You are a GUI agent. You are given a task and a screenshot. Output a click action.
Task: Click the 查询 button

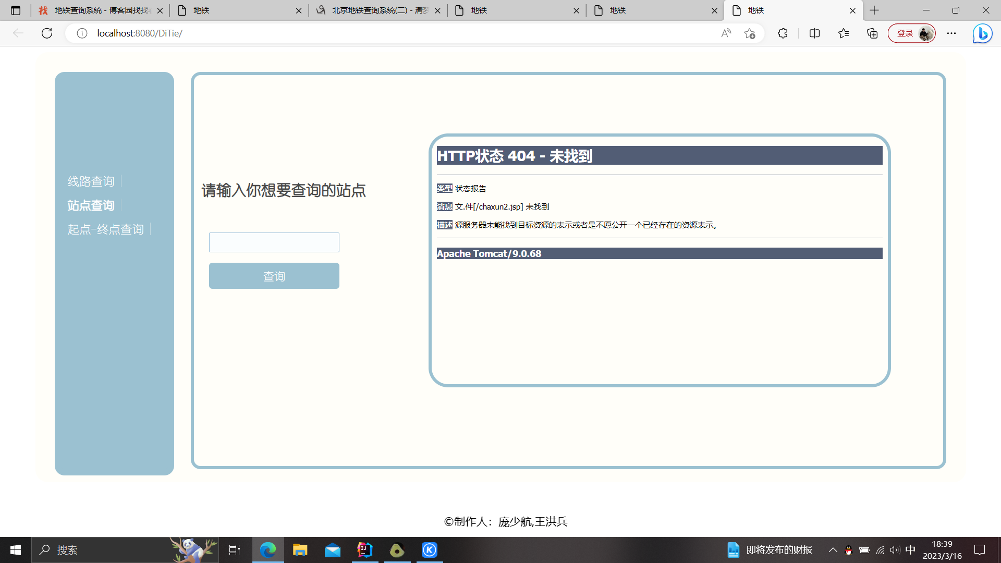[x=274, y=276]
